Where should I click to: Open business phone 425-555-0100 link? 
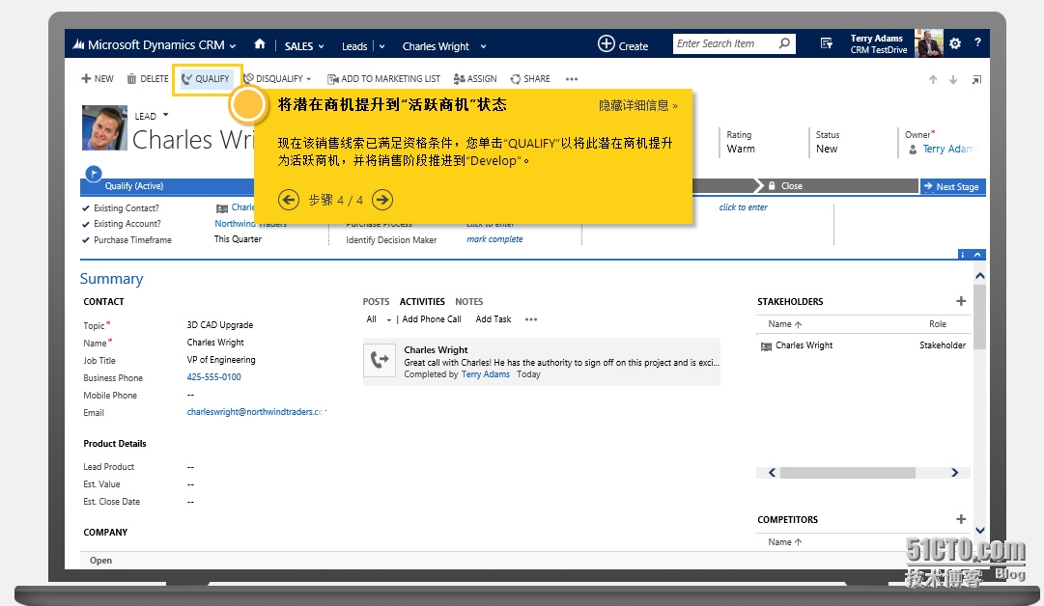pyautogui.click(x=213, y=377)
